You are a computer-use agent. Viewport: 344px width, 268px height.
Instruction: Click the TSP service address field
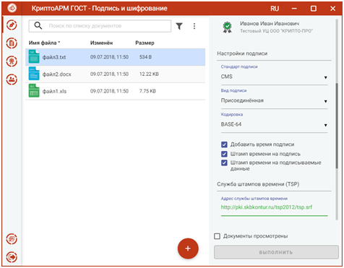(x=274, y=207)
